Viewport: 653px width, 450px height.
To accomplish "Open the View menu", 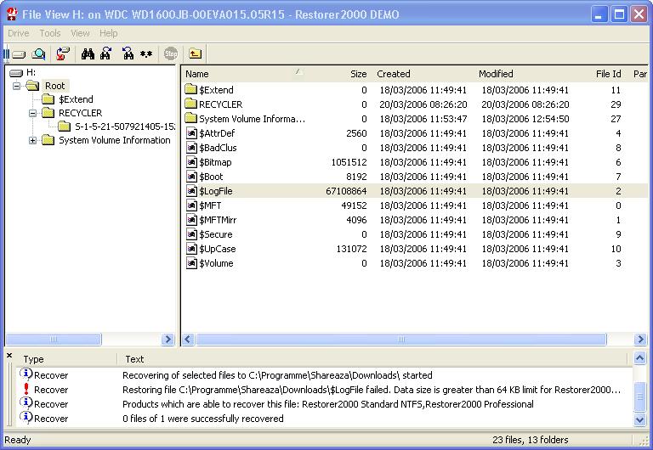I will (80, 33).
